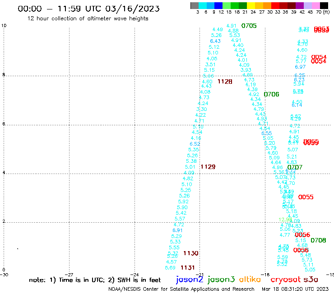Click the latitude axis label '8'
Screen dimensions: 334x293
click(x=4, y=75)
